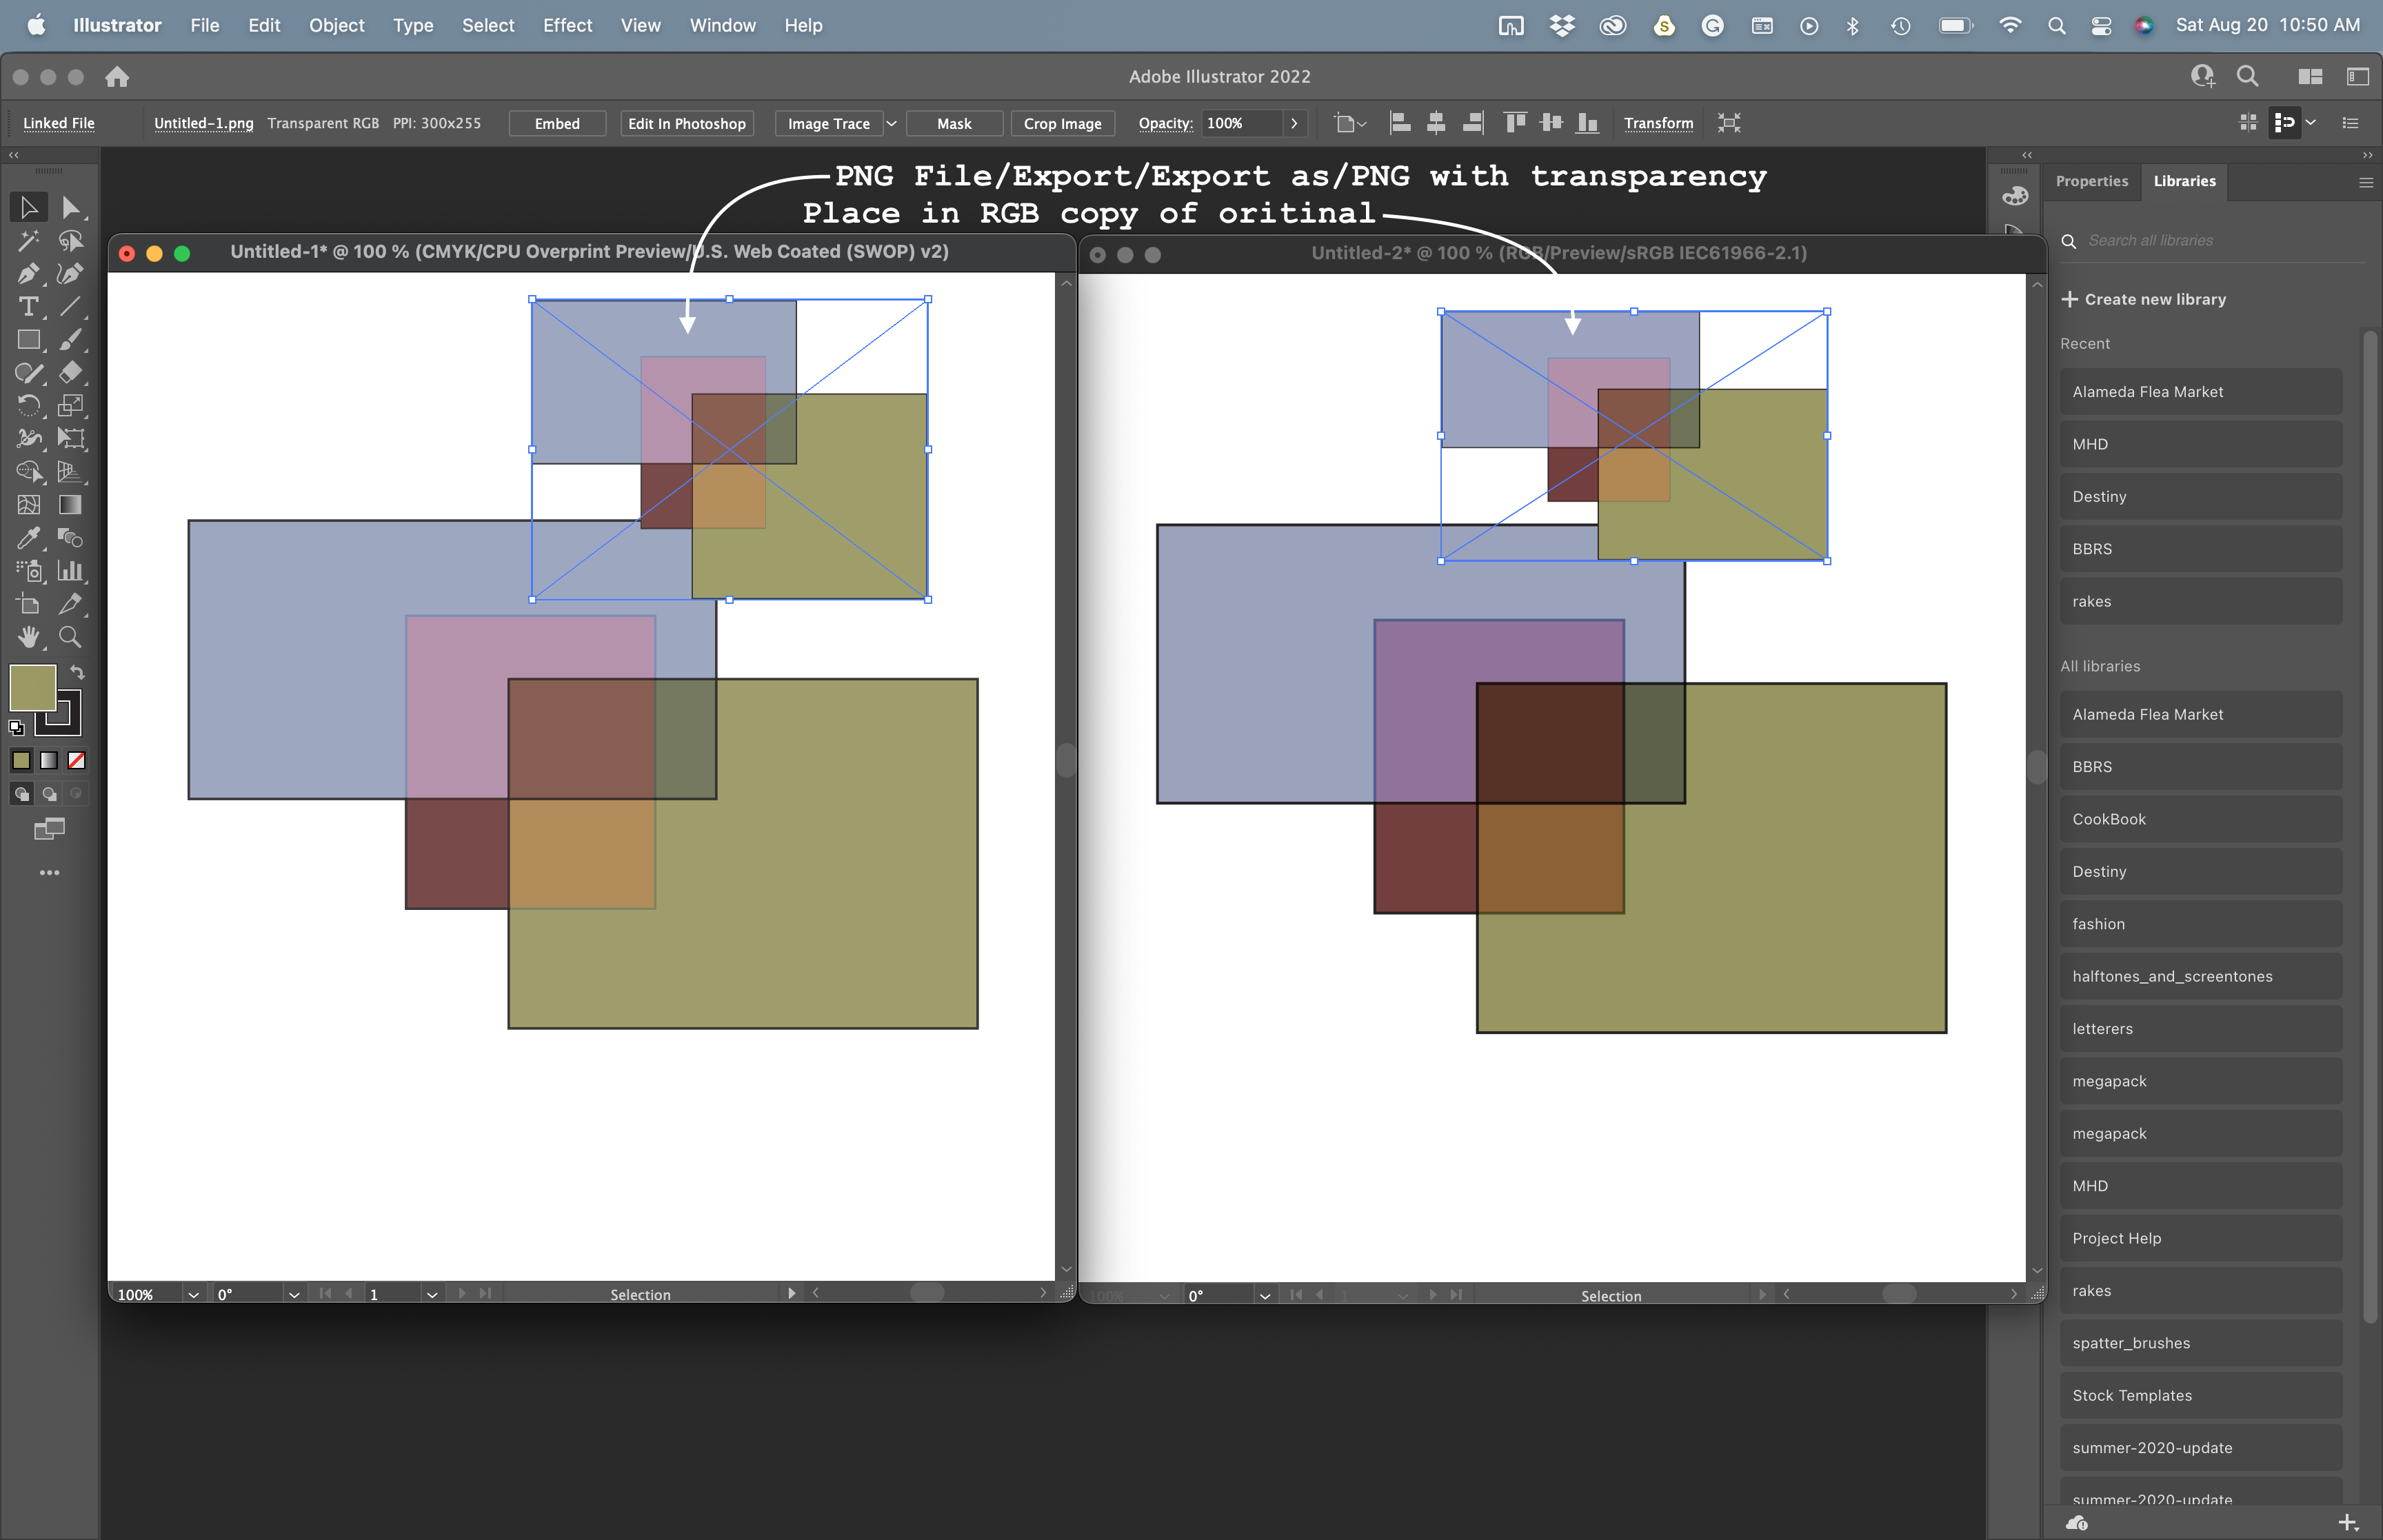Image resolution: width=2383 pixels, height=1540 pixels.
Task: Toggle Libraries panel to list view
Action: (x=2351, y=122)
